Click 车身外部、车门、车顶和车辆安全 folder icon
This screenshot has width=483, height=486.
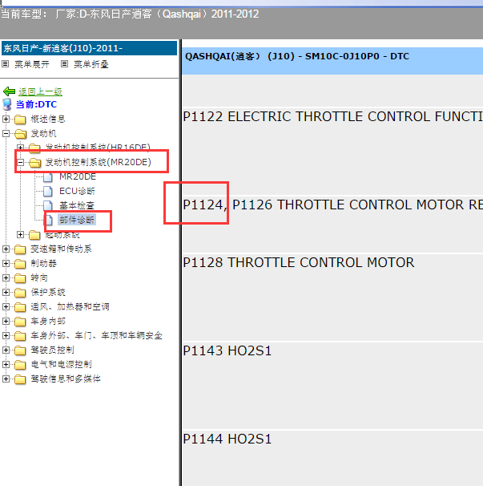[20, 336]
